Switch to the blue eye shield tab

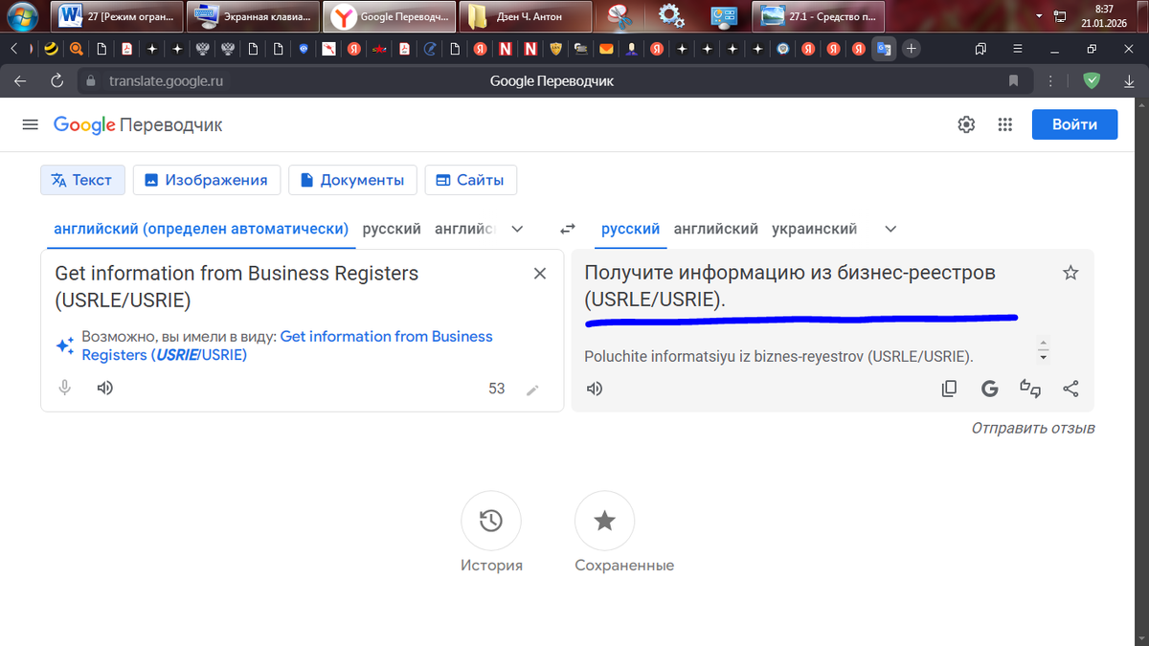304,48
